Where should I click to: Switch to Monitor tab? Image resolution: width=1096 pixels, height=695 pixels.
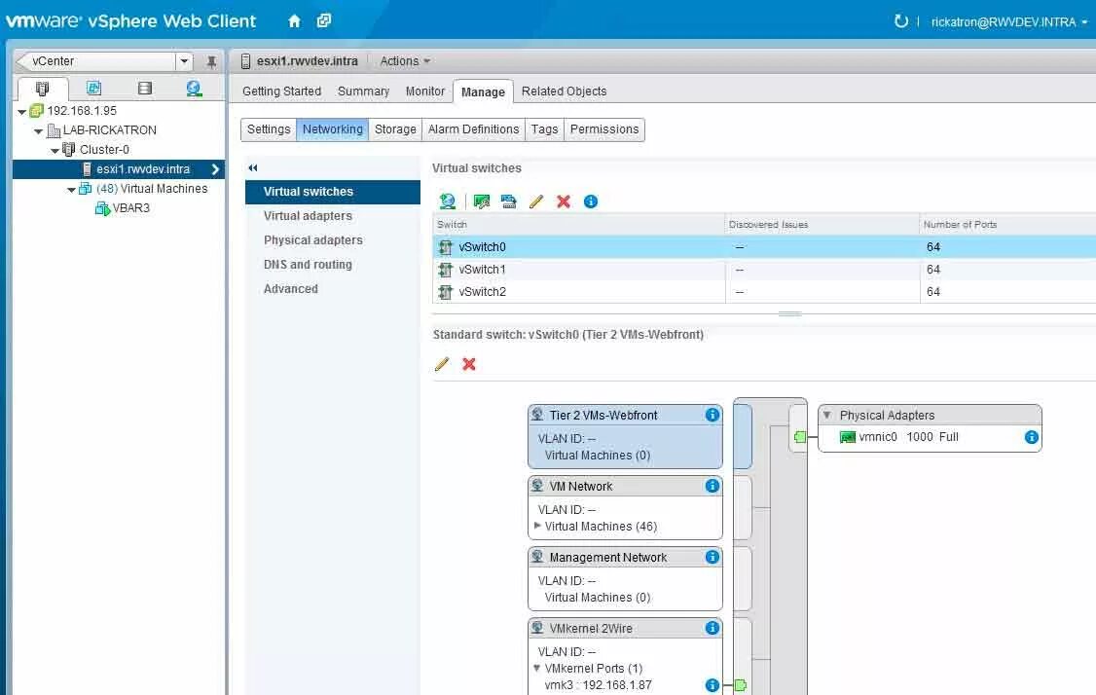coord(425,91)
